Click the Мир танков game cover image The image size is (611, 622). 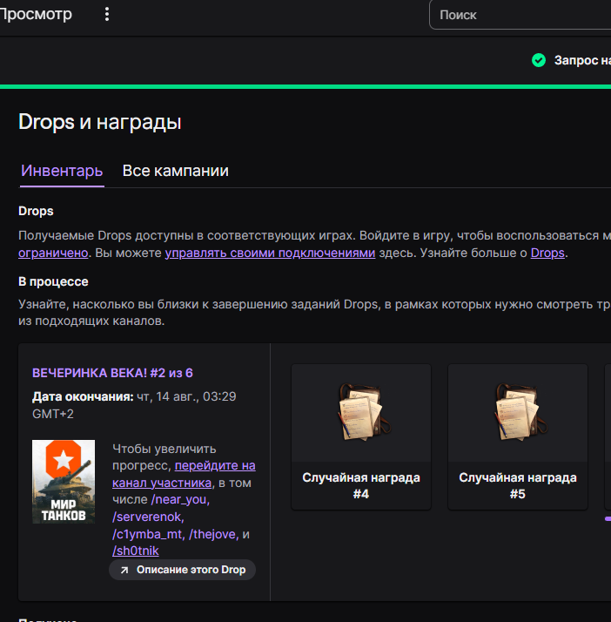[64, 482]
